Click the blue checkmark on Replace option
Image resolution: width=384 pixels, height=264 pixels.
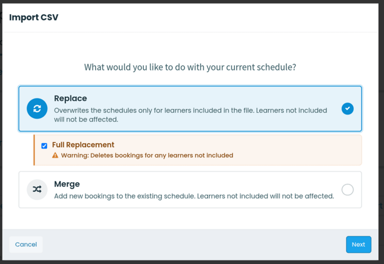[x=347, y=108]
